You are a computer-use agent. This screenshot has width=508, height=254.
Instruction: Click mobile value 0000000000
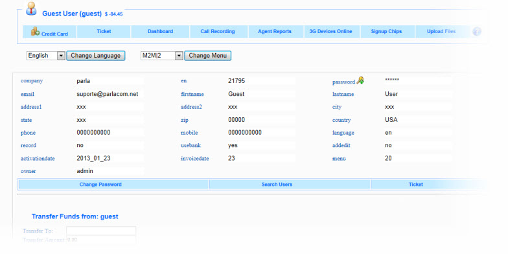(x=245, y=132)
